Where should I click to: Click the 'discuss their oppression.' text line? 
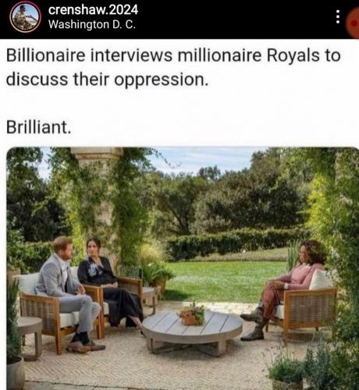[107, 80]
